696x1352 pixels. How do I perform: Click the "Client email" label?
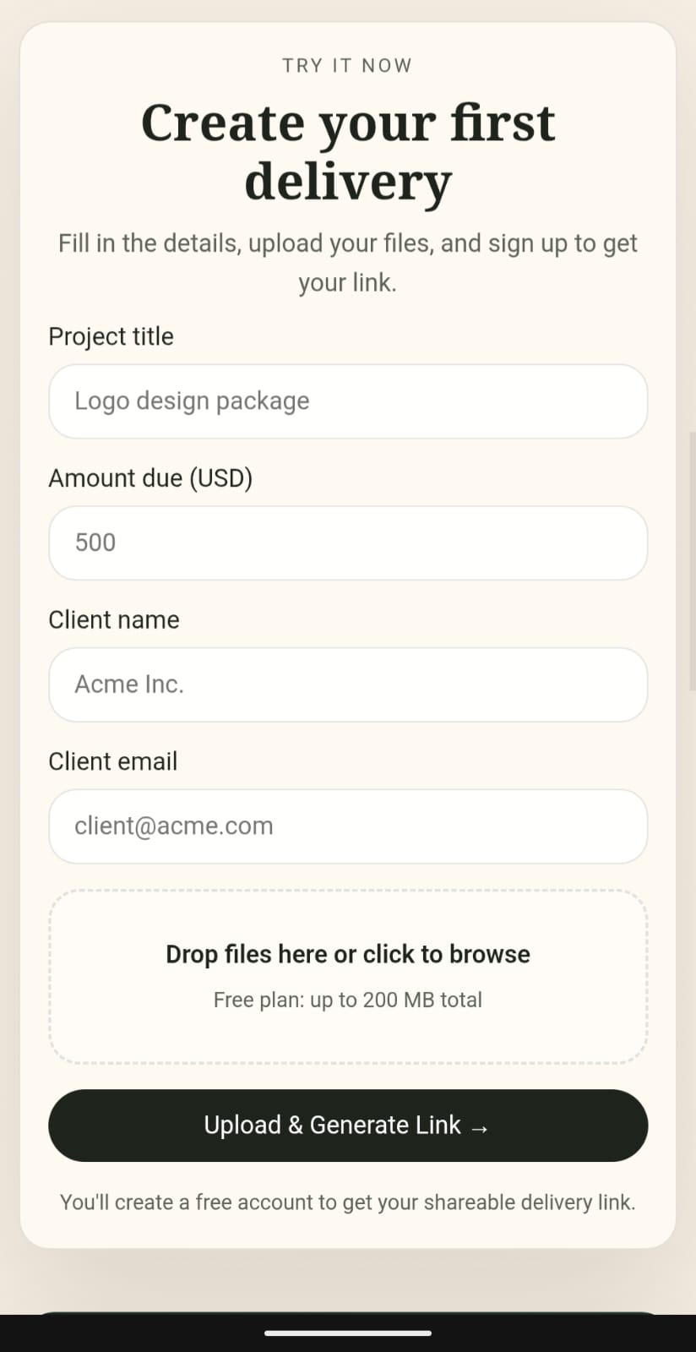pos(113,761)
